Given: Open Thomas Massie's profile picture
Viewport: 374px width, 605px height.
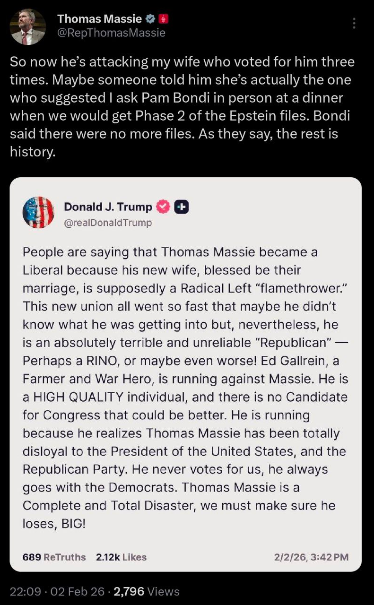Looking at the screenshot, I should [27, 27].
